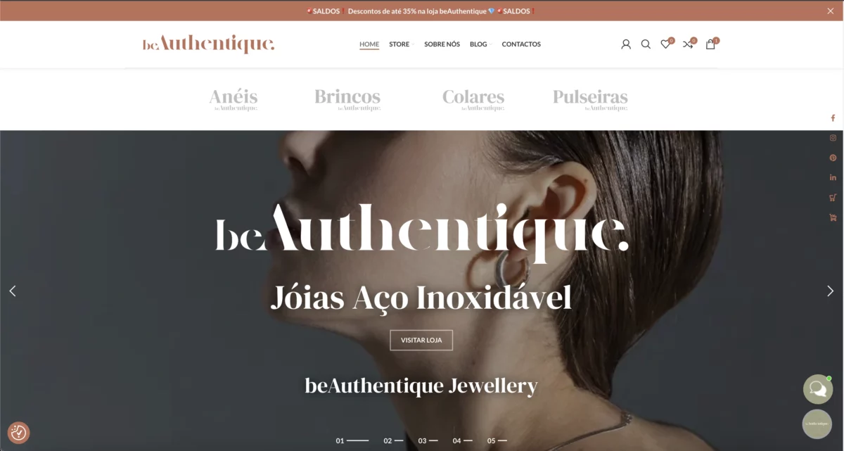
Task: Open the user account icon
Action: (x=626, y=44)
